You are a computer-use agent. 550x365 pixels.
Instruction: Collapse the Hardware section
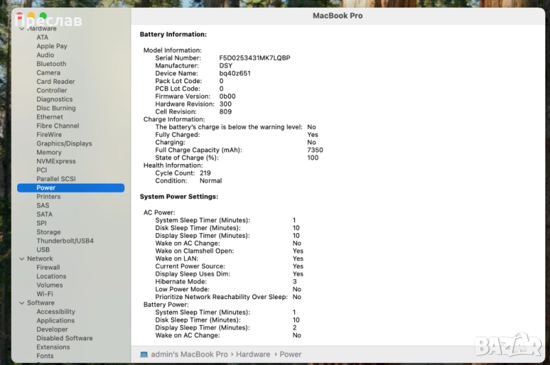coord(21,29)
